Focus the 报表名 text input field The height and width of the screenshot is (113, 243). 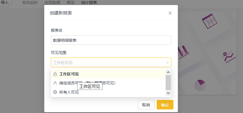coord(111,40)
